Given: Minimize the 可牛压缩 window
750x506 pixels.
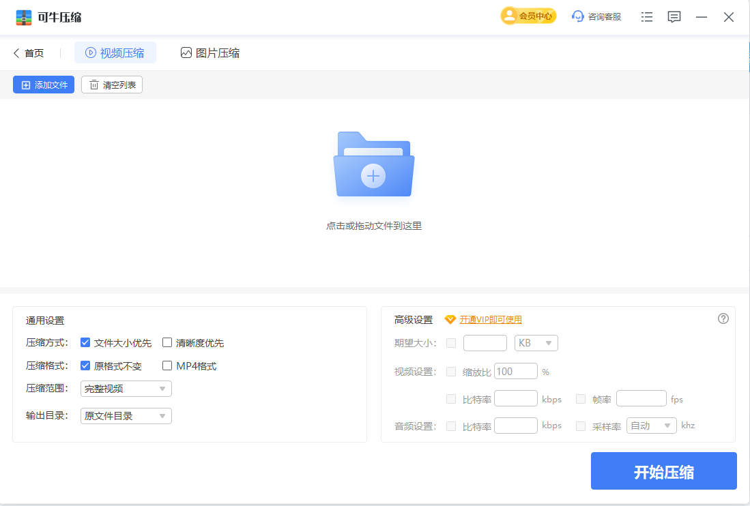Looking at the screenshot, I should [x=702, y=17].
